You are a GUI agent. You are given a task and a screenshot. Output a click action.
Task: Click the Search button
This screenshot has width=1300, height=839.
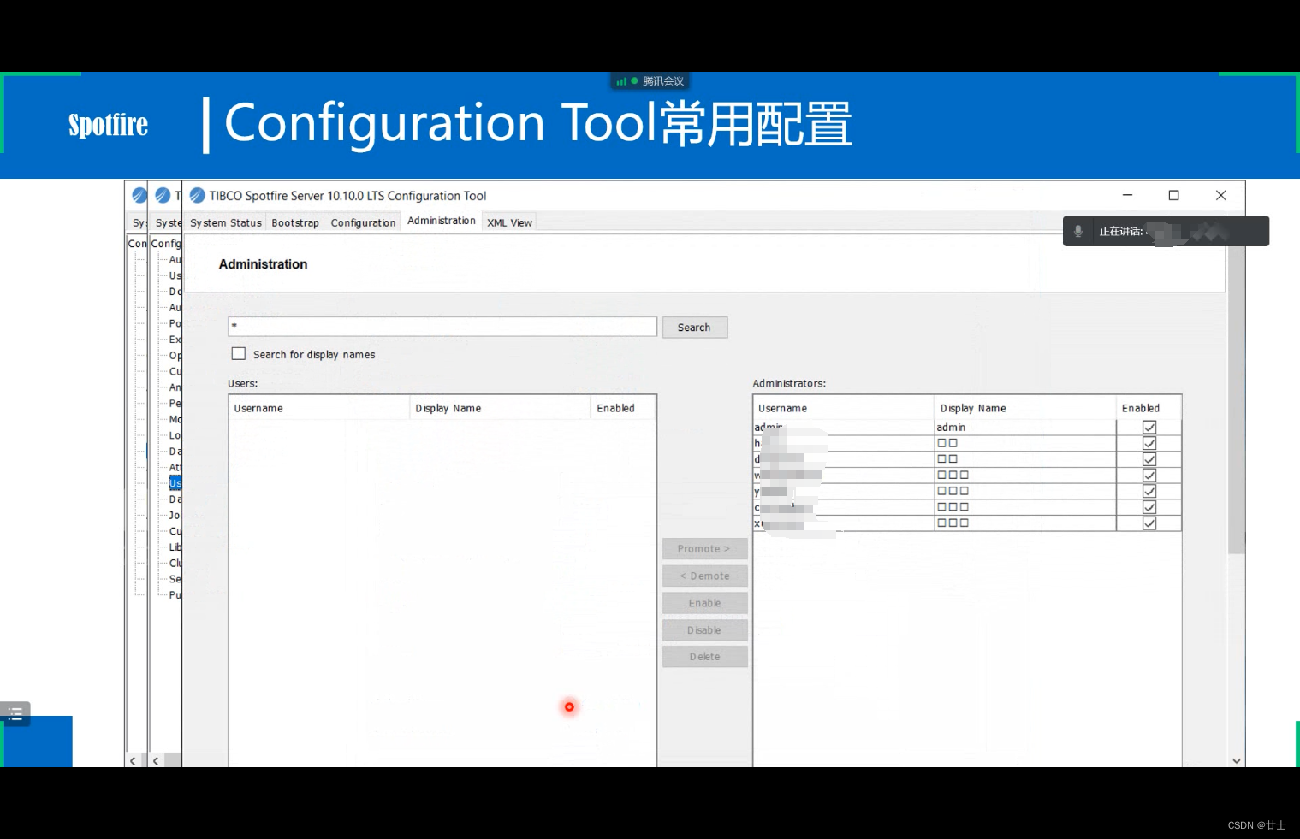694,328
